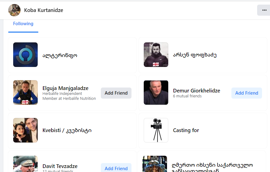
Task: Open Koba Kurtanidze's profile picture in header
Action: pyautogui.click(x=14, y=10)
